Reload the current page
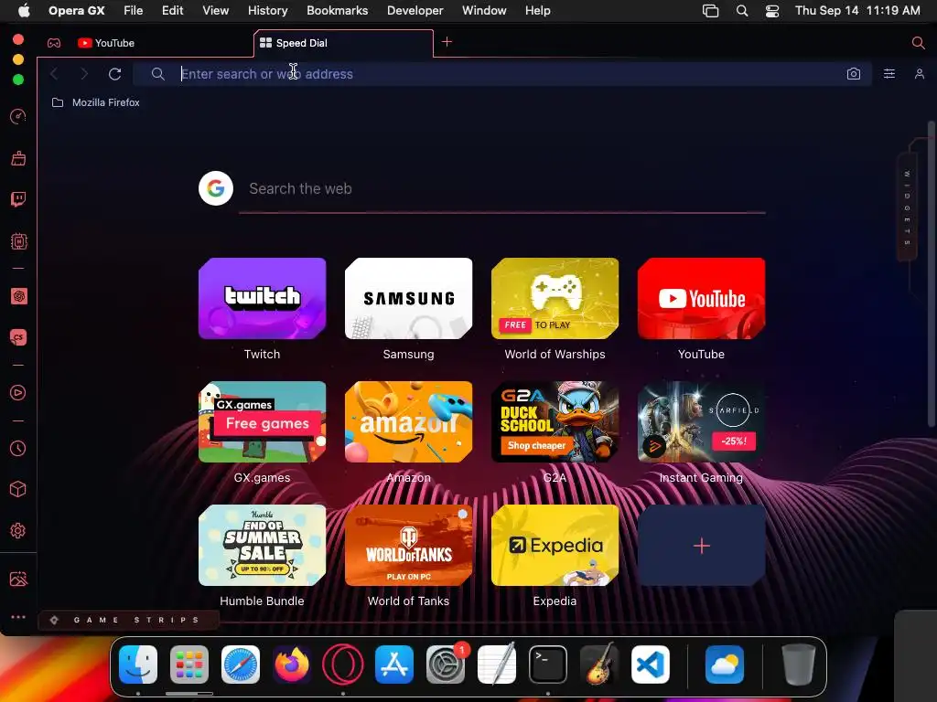 114,74
